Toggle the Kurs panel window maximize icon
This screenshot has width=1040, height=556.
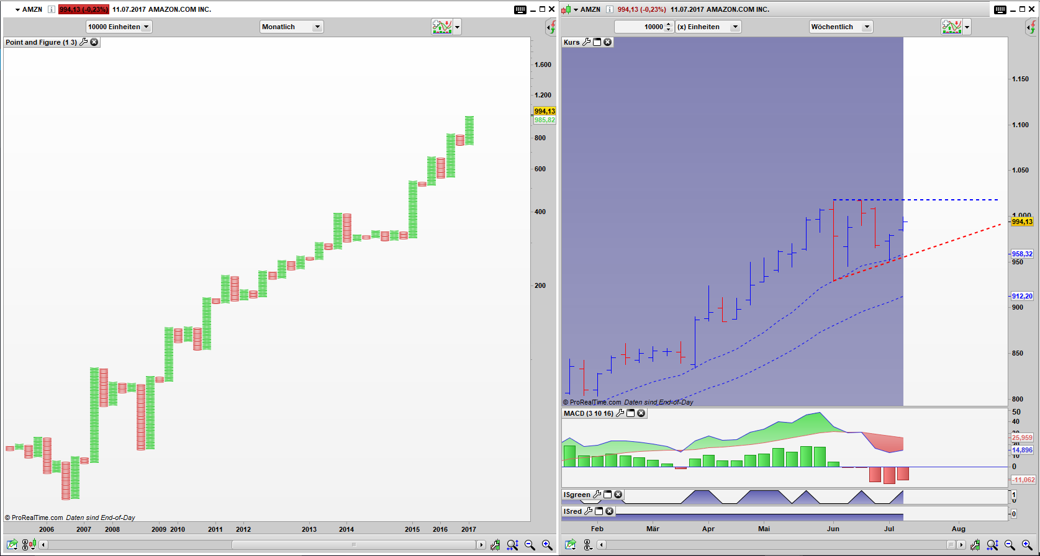pyautogui.click(x=597, y=42)
